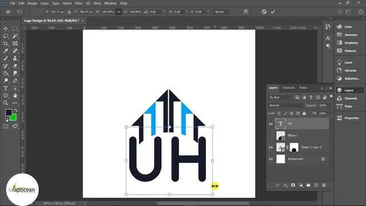This screenshot has height=206, width=366.
Task: Toggle warp mode icon in options bar
Action: click(x=245, y=11)
